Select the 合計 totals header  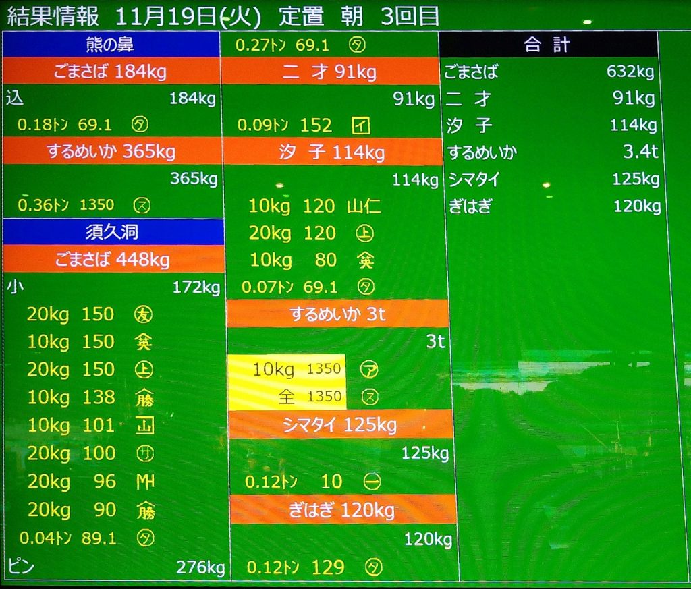[x=547, y=45]
